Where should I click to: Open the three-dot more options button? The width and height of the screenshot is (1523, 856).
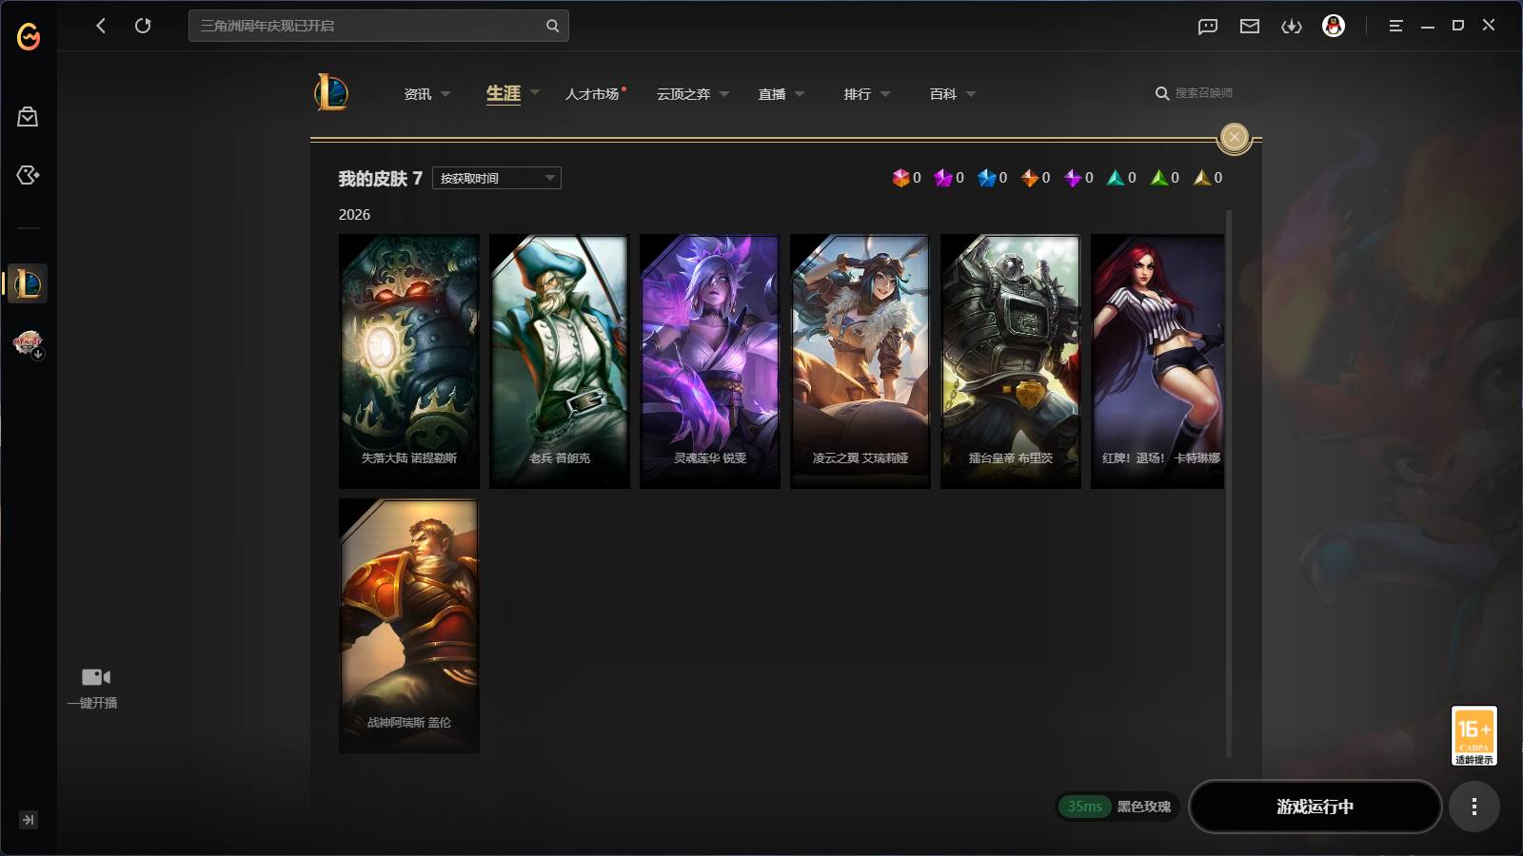1474,807
